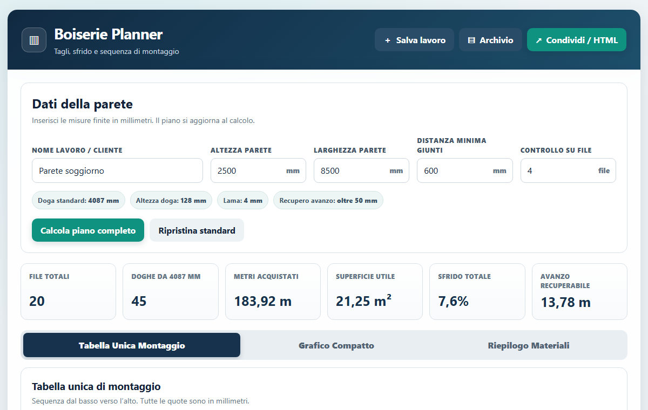Open the Archivio button
648x410 pixels.
490,40
